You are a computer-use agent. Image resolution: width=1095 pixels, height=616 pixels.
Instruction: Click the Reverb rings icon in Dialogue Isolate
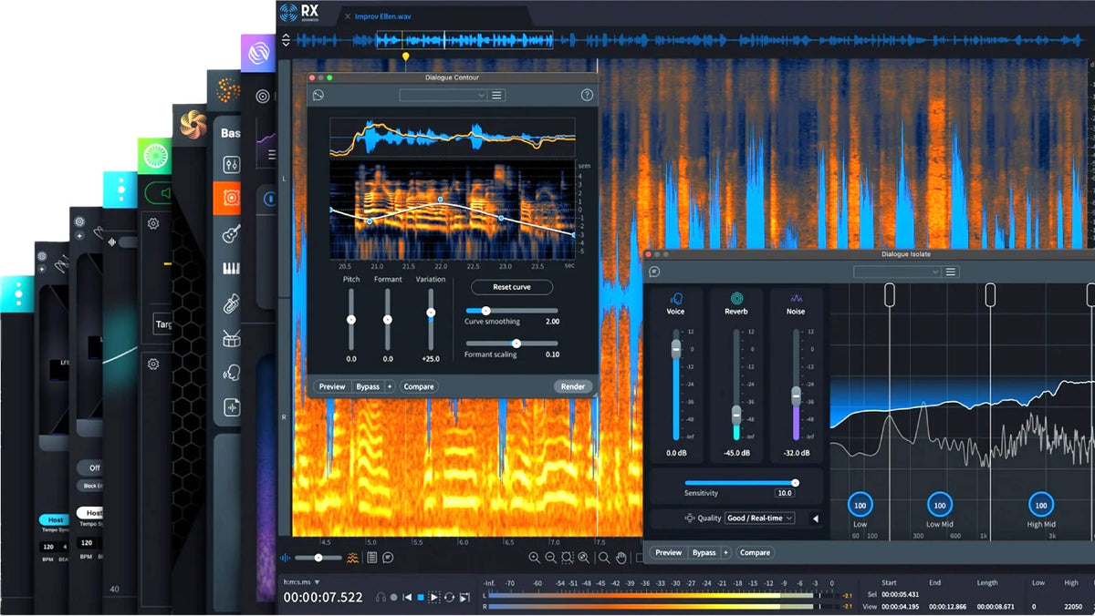point(736,298)
